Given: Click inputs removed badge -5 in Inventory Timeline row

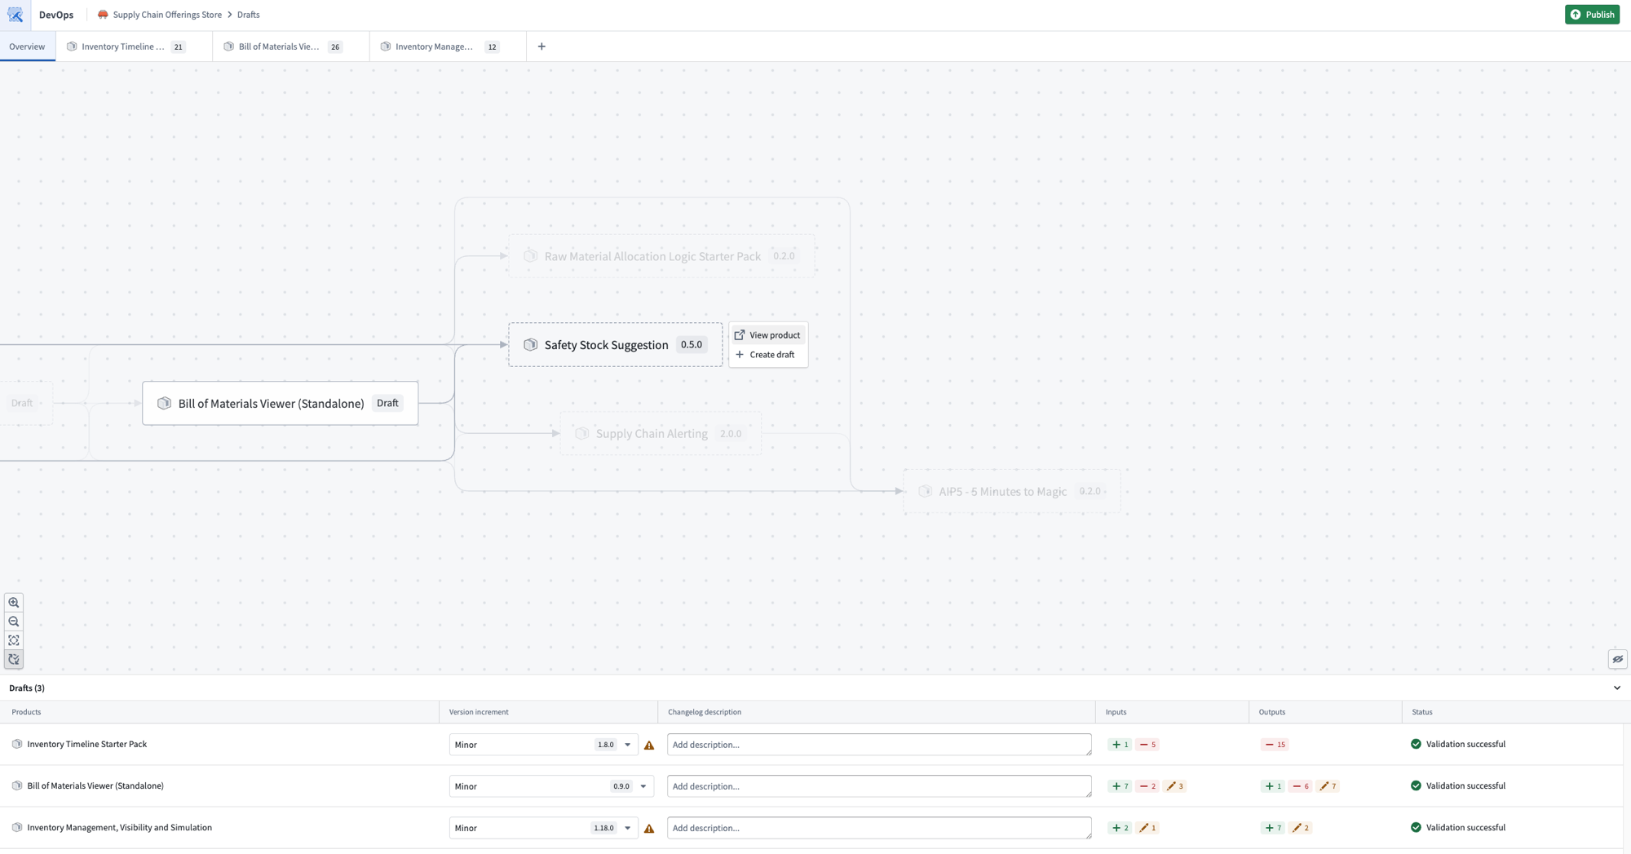Looking at the screenshot, I should click(x=1147, y=744).
